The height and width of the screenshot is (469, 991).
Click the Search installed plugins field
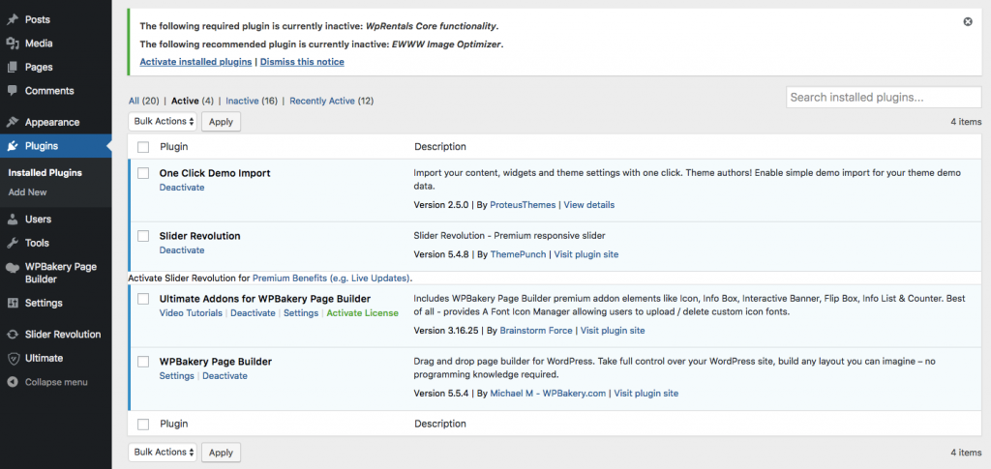[x=884, y=98]
